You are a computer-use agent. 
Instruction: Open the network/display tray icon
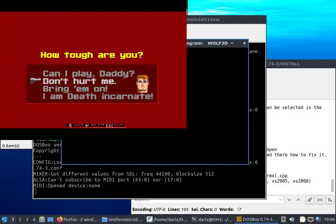point(311,219)
